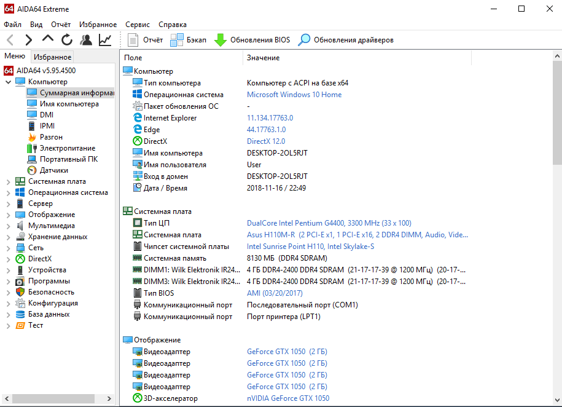Go up one level with the up arrow icon
The width and height of the screenshot is (562, 407).
(x=48, y=39)
